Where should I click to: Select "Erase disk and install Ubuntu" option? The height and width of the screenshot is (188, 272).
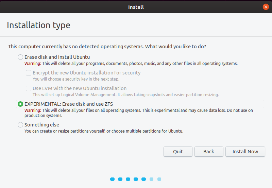21,57
